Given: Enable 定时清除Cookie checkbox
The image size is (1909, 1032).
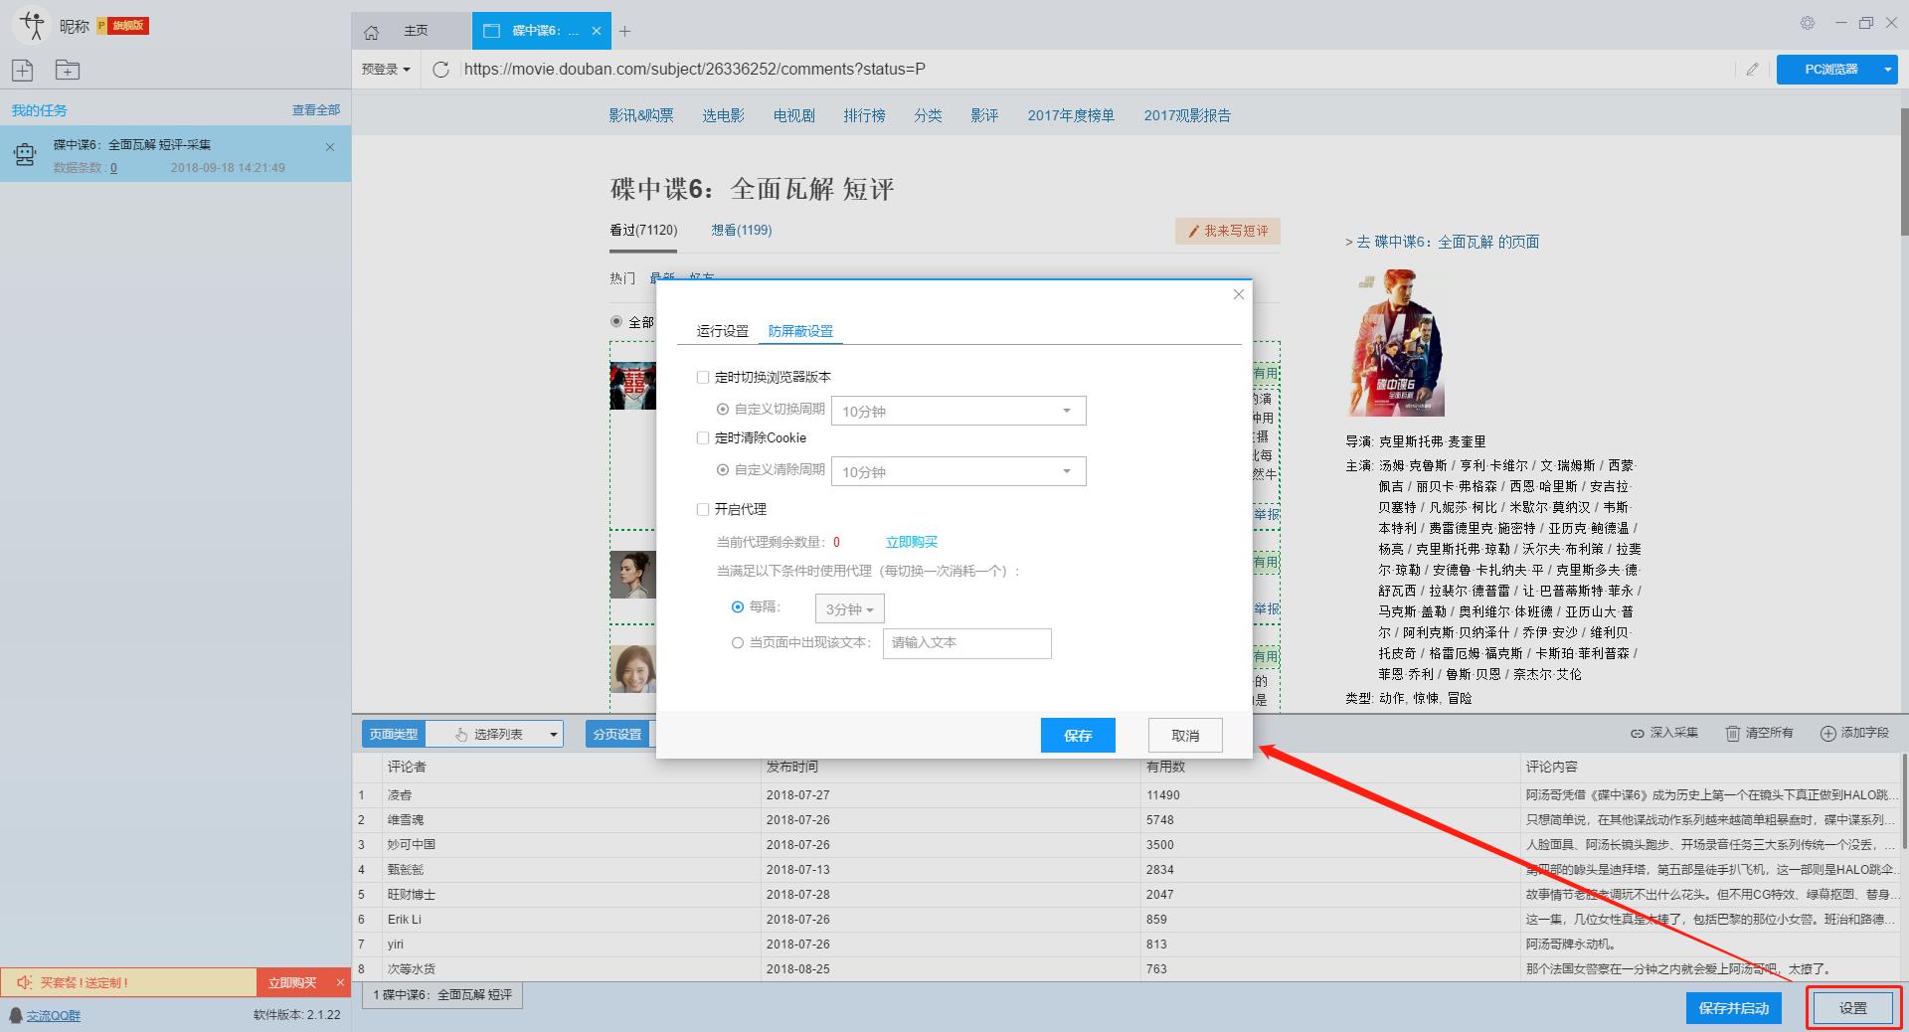Looking at the screenshot, I should point(703,437).
